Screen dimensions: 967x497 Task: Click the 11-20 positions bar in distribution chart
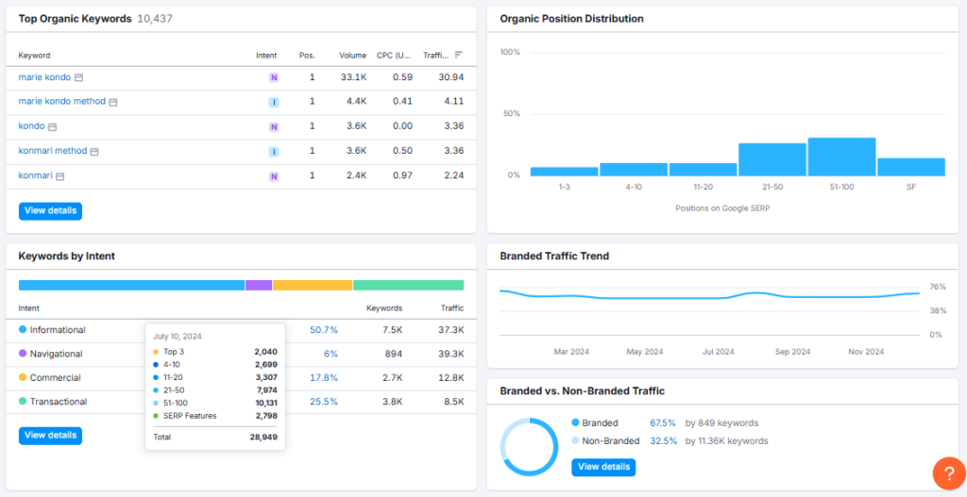click(x=703, y=170)
